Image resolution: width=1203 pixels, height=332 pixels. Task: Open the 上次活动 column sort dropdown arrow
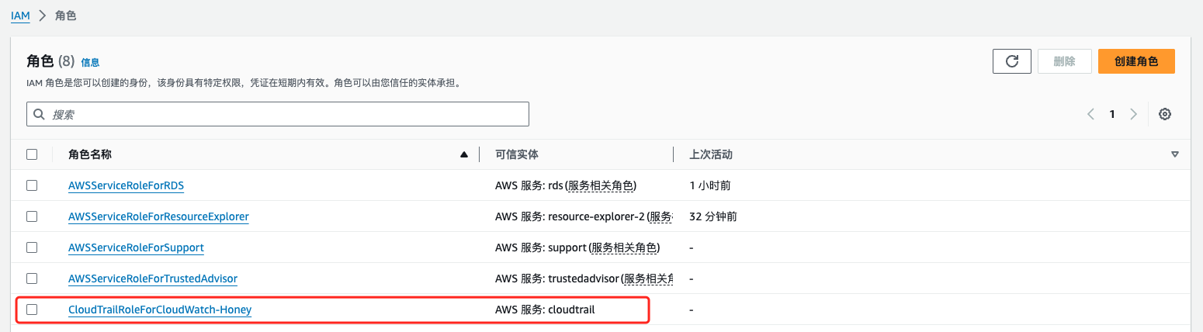tap(1175, 154)
